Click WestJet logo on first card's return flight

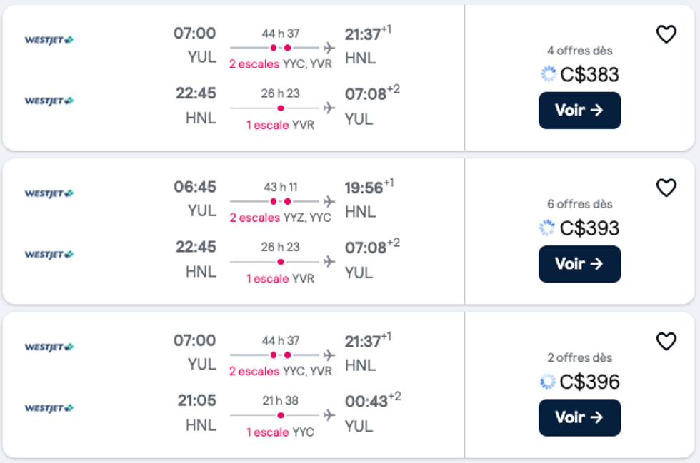click(49, 101)
